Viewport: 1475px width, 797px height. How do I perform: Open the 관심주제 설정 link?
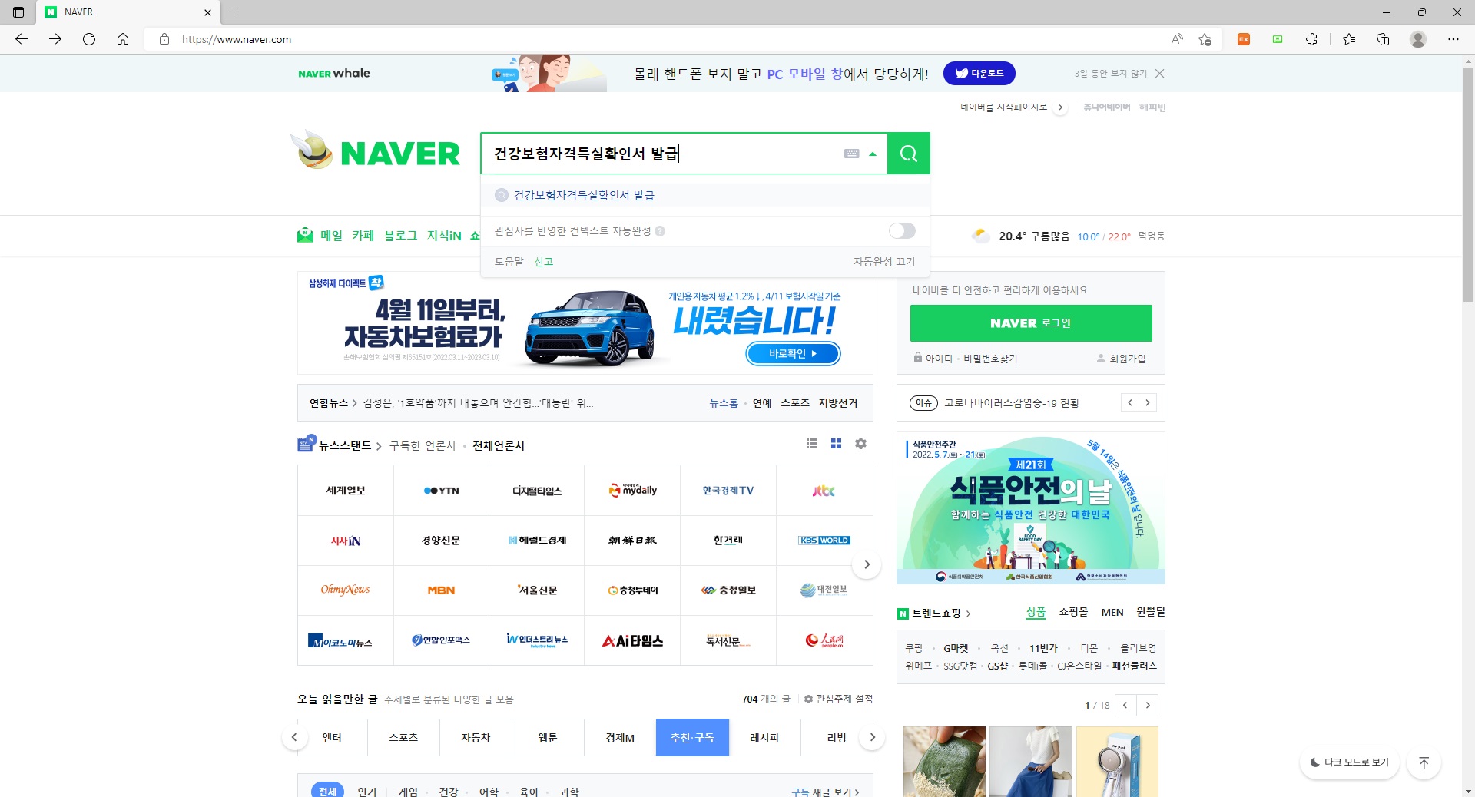click(x=838, y=699)
